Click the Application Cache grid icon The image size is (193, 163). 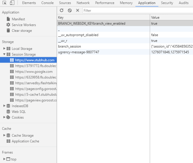click(8, 141)
